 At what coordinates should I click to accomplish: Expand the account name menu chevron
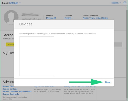120,3
